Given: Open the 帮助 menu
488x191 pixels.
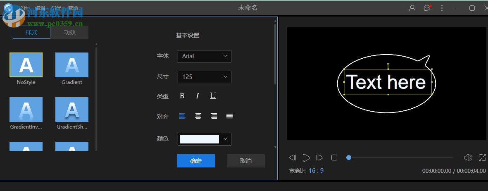Looking at the screenshot, I should pos(74,8).
